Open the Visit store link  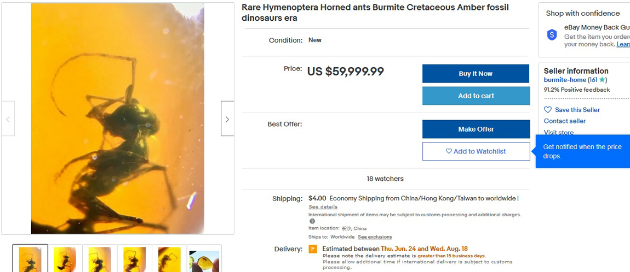tap(558, 133)
